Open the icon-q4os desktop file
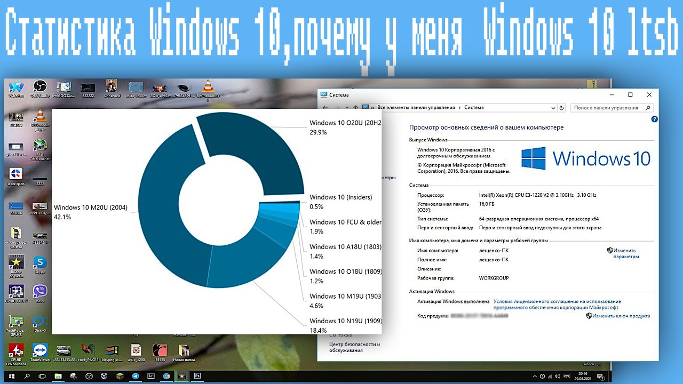This screenshot has width=683, height=384. (16, 177)
